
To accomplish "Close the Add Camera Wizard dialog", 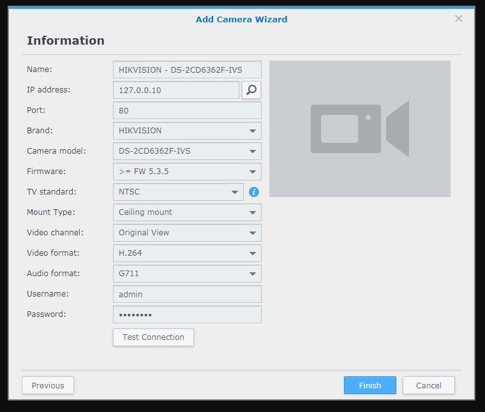I will (x=458, y=19).
